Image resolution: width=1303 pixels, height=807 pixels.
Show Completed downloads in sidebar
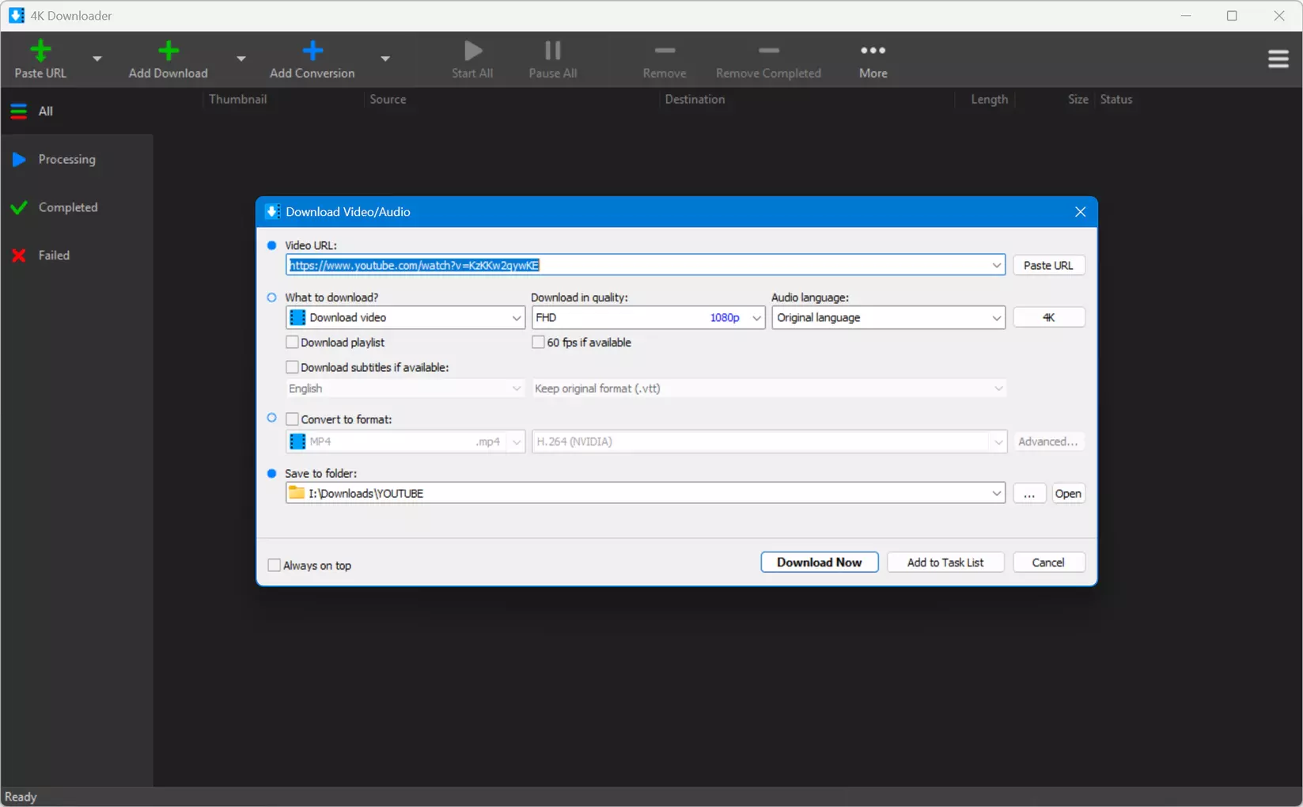pos(77,207)
